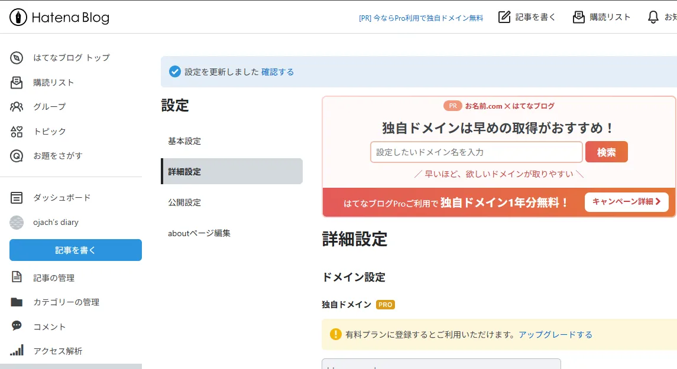677x369 pixels.
Task: Click the グループ people icon
Action: 17,106
